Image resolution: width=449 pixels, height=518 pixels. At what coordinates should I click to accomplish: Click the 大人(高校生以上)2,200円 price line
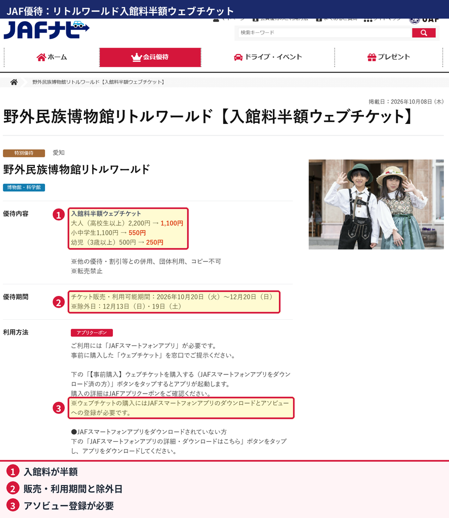[x=127, y=223]
